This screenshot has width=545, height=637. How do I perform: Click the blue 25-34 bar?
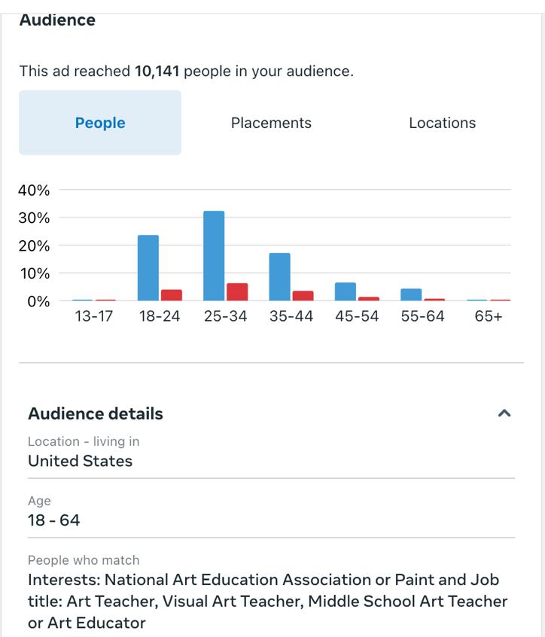tap(214, 256)
